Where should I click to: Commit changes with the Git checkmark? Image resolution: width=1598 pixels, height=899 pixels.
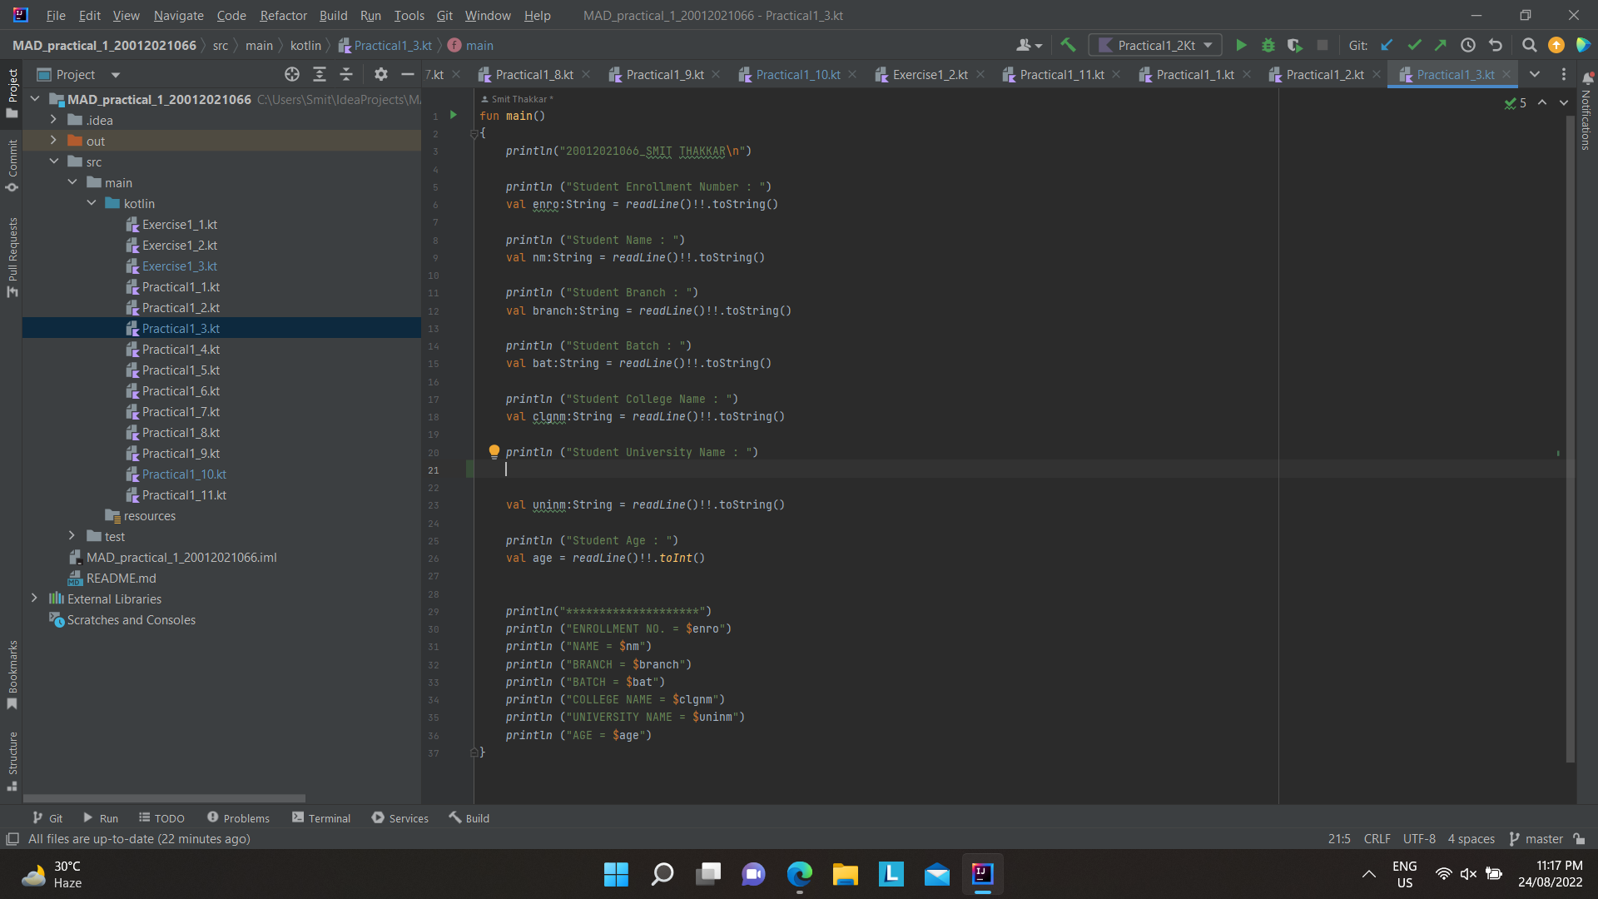click(1414, 45)
